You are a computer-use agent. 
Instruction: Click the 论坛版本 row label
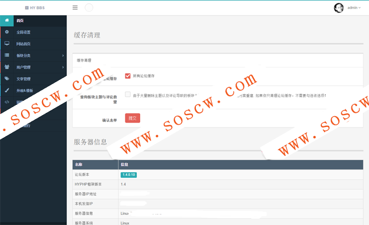pos(82,175)
